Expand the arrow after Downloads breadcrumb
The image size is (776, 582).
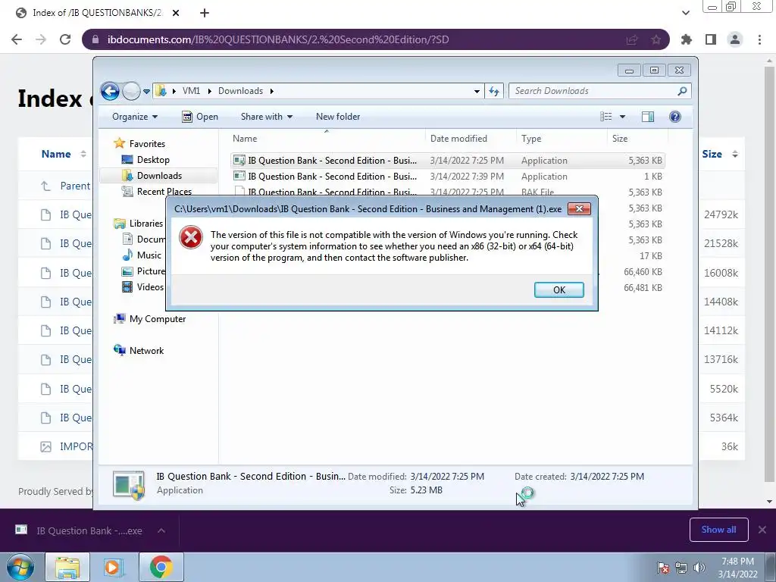(x=272, y=91)
